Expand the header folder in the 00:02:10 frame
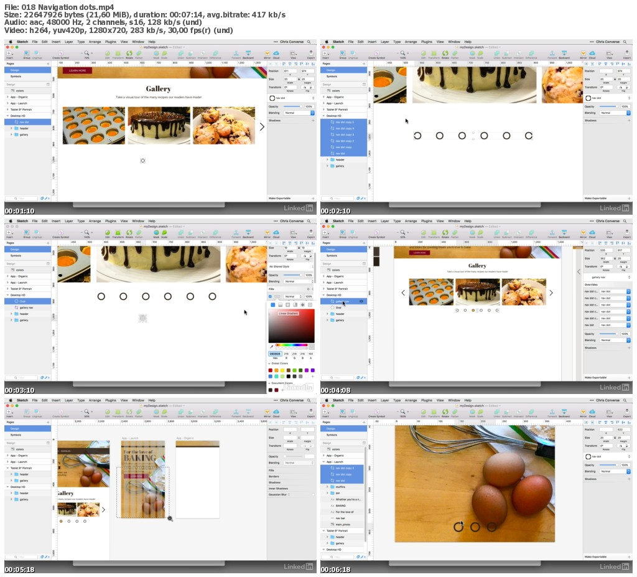Image resolution: width=637 pixels, height=577 pixels. (327, 160)
